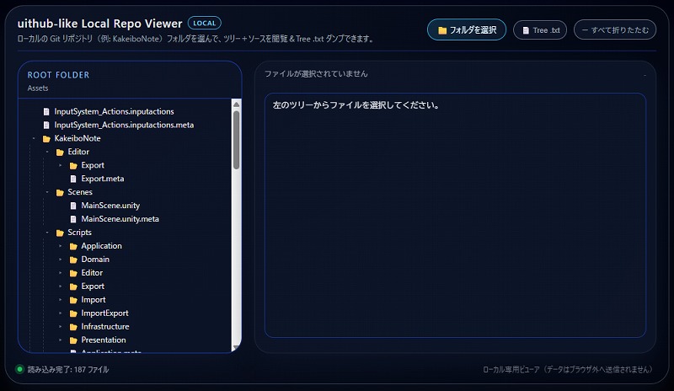The width and height of the screenshot is (674, 391).
Task: Expand the Presentation folder arrow
Action: (61, 340)
